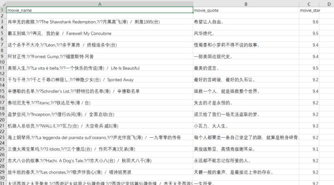The width and height of the screenshot is (334, 185).
Task: Select row 29 header
Action: pyautogui.click(x=3, y=172)
